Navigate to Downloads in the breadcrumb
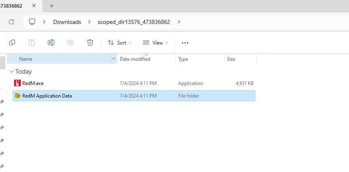The height and width of the screenshot is (172, 349). click(67, 22)
